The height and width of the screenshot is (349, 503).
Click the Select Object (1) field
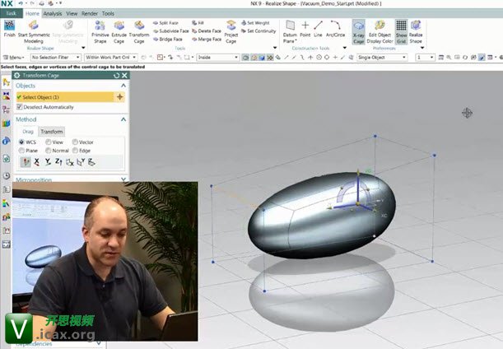tap(65, 97)
